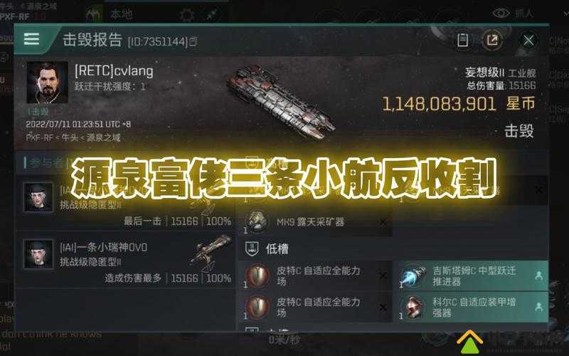Select the 科尔C 自适应装甲增强器 item

point(473,307)
